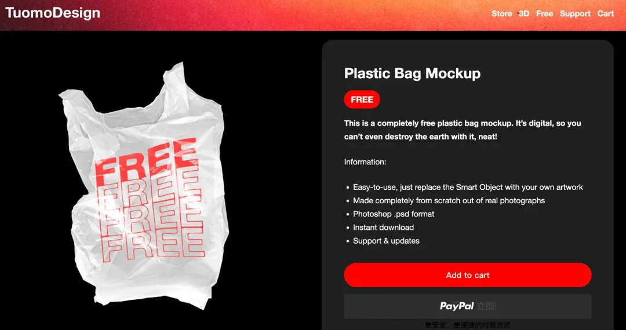
Task: Open the Support page link
Action: pyautogui.click(x=575, y=13)
